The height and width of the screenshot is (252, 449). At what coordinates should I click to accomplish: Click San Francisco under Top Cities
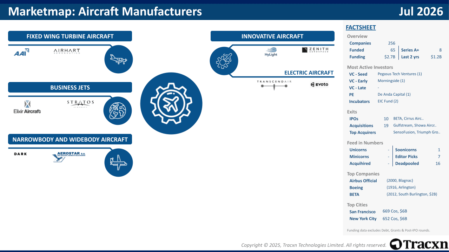362,212
